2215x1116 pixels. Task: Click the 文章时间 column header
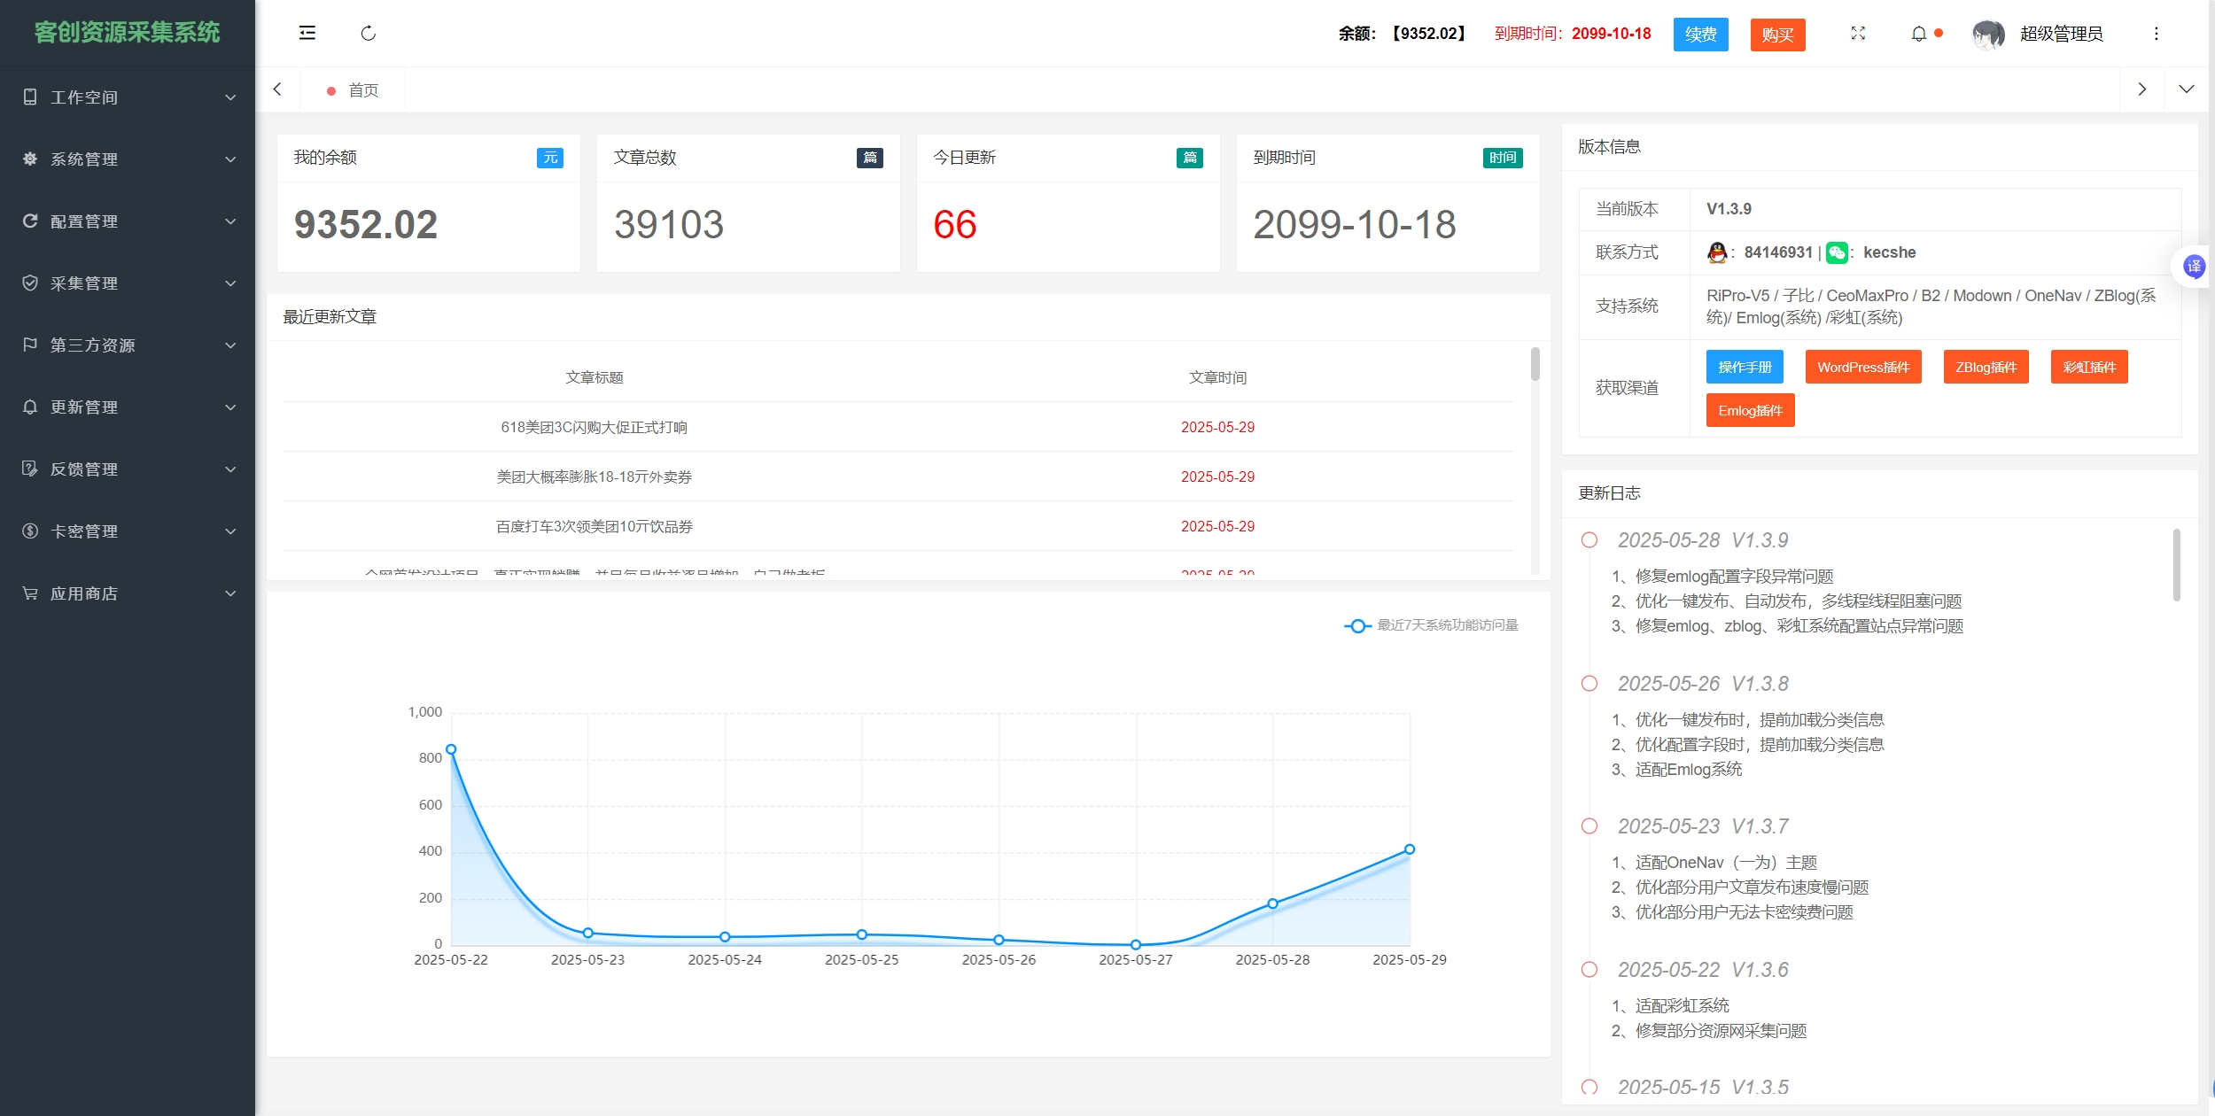1217,377
